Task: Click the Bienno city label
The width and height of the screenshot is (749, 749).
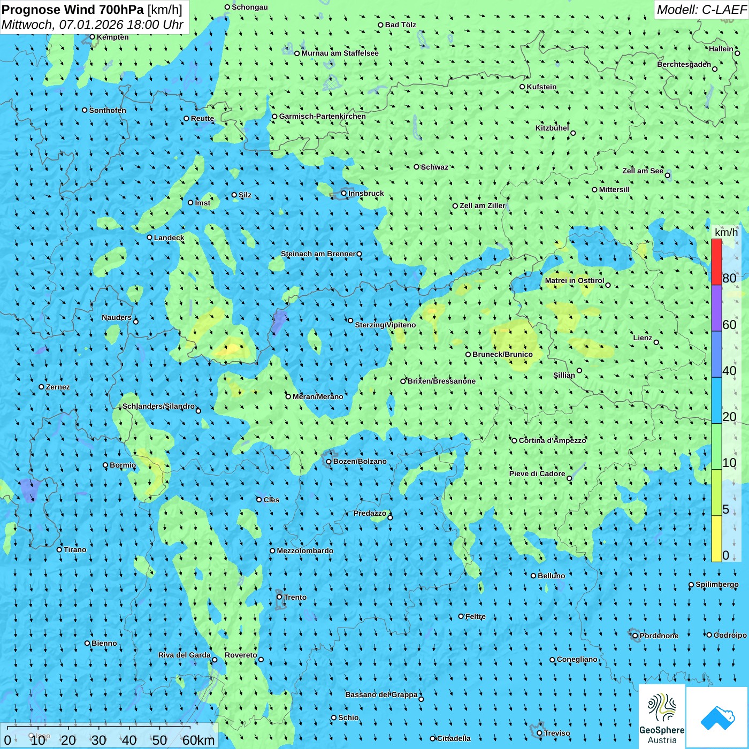Action: point(104,643)
